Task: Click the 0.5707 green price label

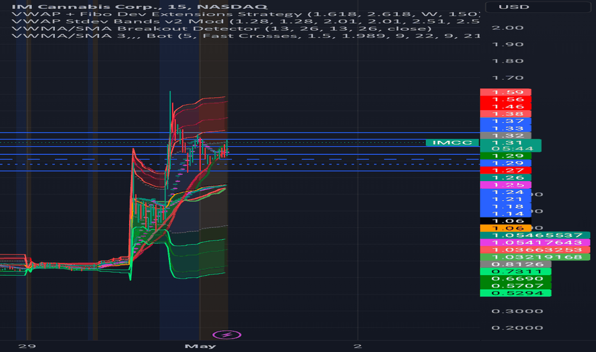Action: pos(515,286)
